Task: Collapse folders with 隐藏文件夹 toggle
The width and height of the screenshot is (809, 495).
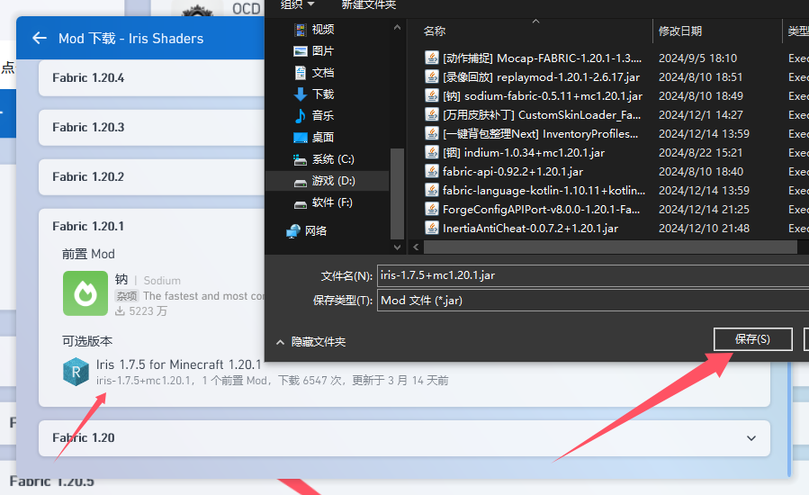Action: pyautogui.click(x=311, y=342)
